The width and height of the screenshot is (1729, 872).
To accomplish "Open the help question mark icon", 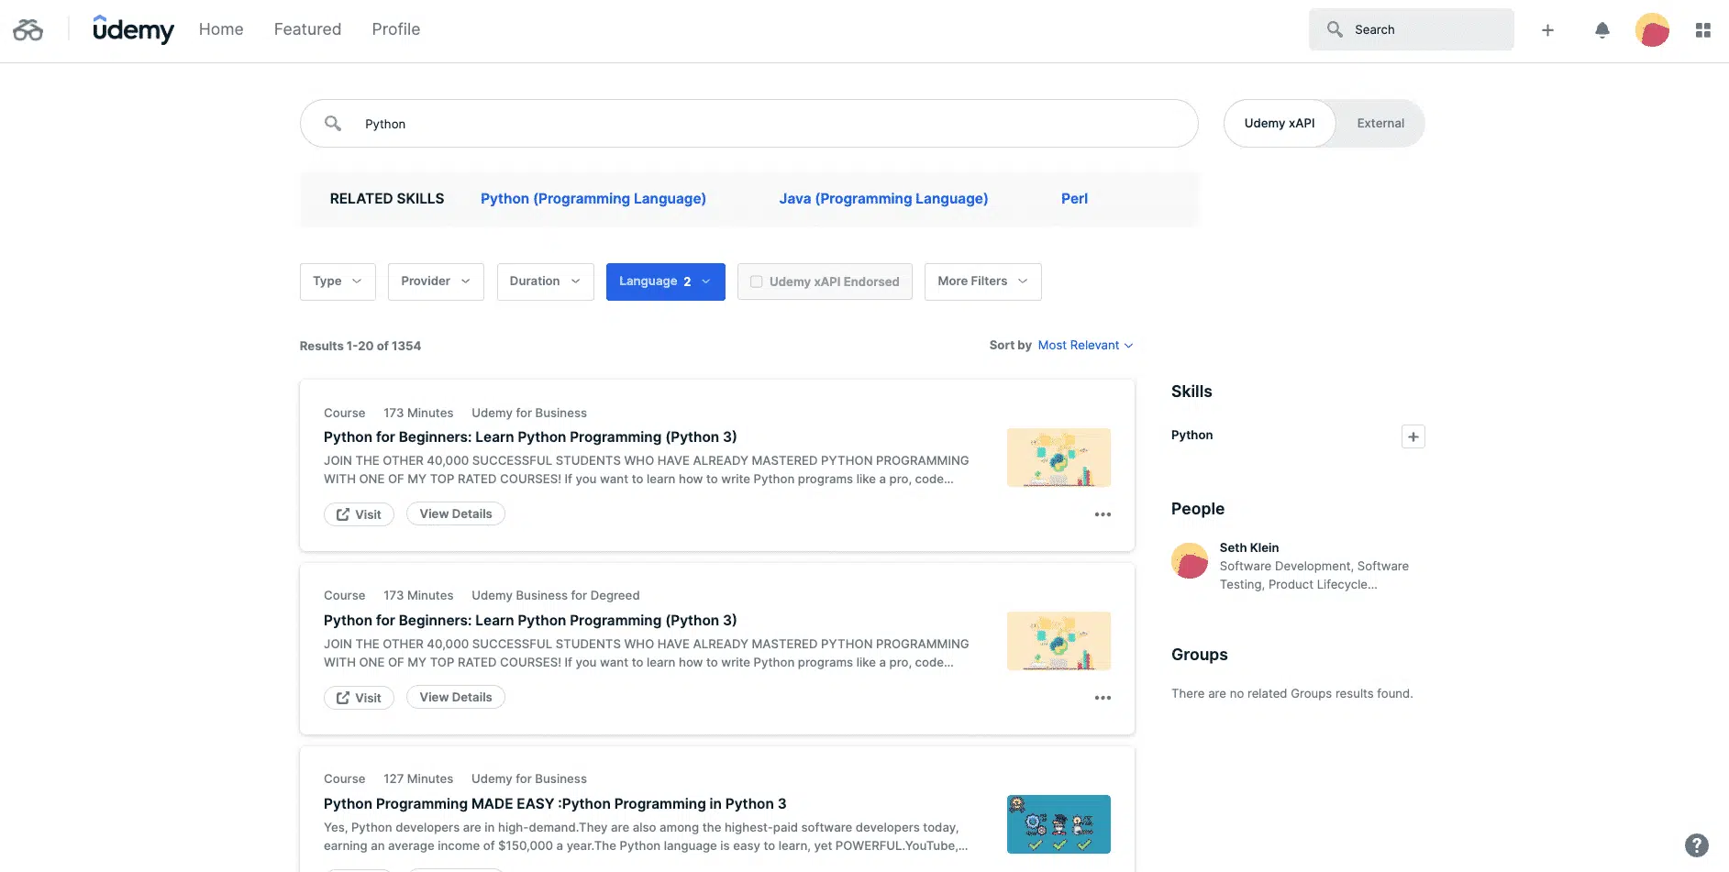I will (1697, 845).
